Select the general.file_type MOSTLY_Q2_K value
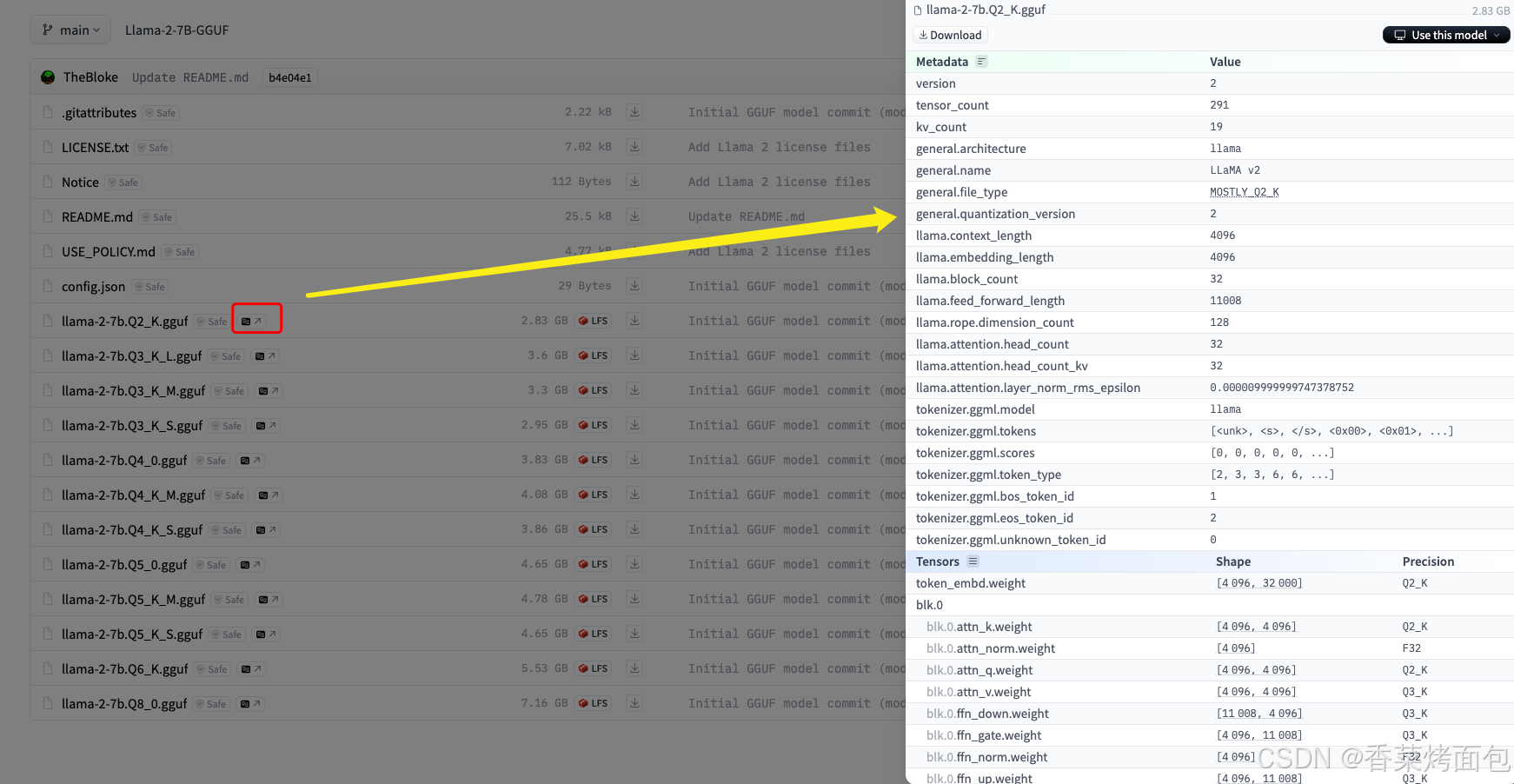This screenshot has width=1514, height=784. tap(1244, 192)
